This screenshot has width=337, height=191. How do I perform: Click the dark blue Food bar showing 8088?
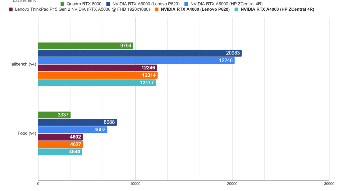coord(77,122)
